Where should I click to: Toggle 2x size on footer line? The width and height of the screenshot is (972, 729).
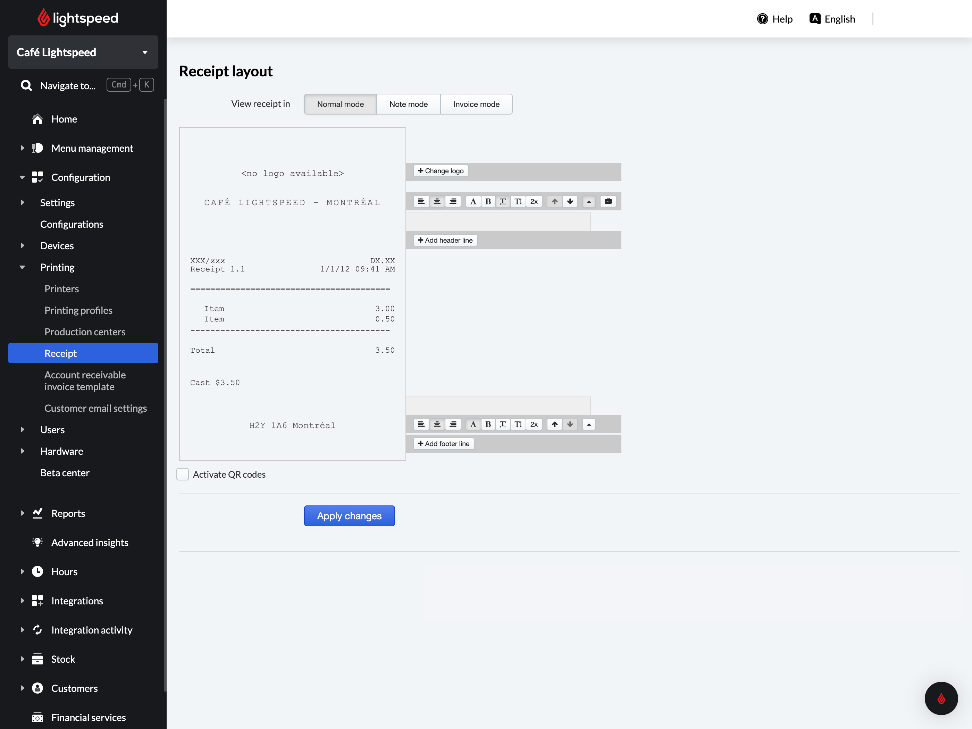(x=534, y=424)
